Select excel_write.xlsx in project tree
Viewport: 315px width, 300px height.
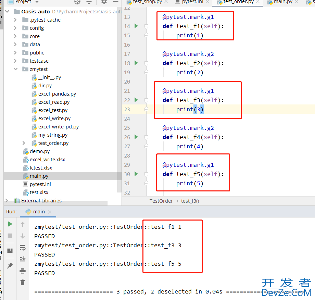coord(47,160)
